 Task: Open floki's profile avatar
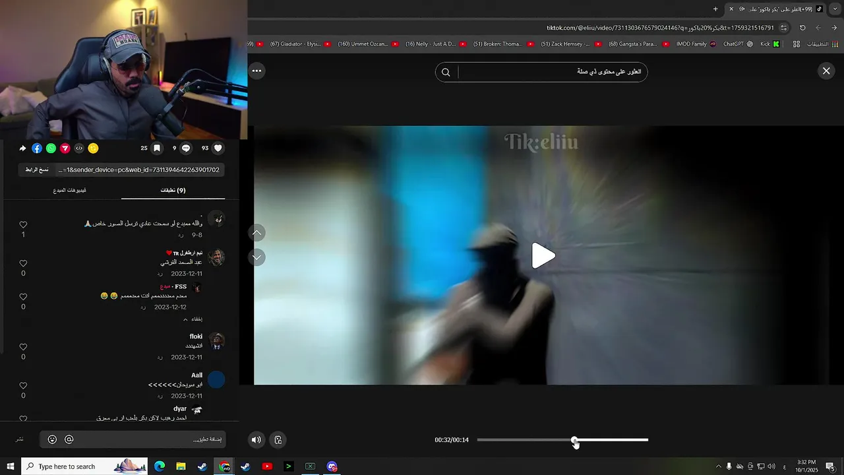pyautogui.click(x=216, y=341)
